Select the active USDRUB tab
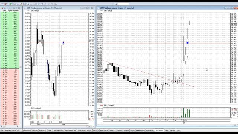Image resolution: width=238 pixels, height=134 pixels. [160, 130]
